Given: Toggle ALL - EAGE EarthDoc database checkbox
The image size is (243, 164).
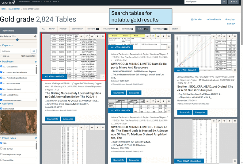Looking at the screenshot, I should [1, 66].
